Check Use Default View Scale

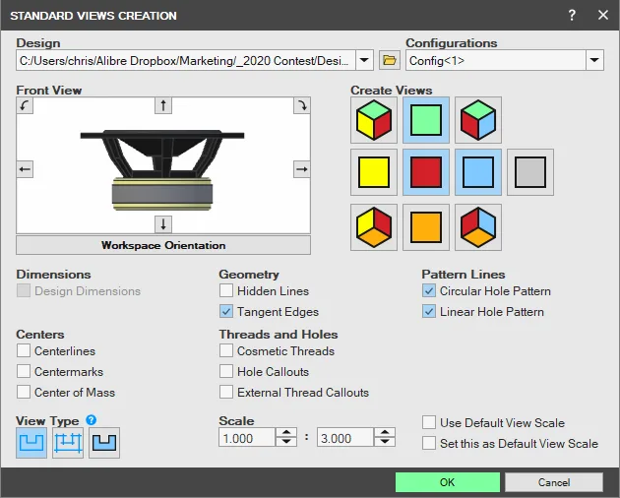tap(429, 422)
